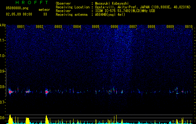Click the 0.9 frequency axis label
196x124 pixels.
[2, 71]
